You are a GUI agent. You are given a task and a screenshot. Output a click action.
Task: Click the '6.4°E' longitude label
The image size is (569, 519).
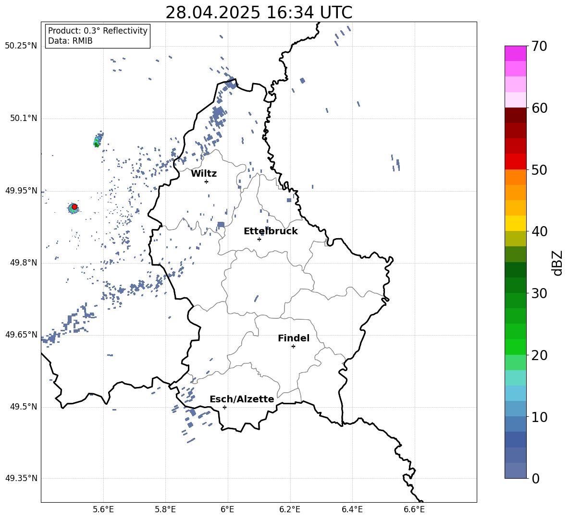tap(352, 509)
